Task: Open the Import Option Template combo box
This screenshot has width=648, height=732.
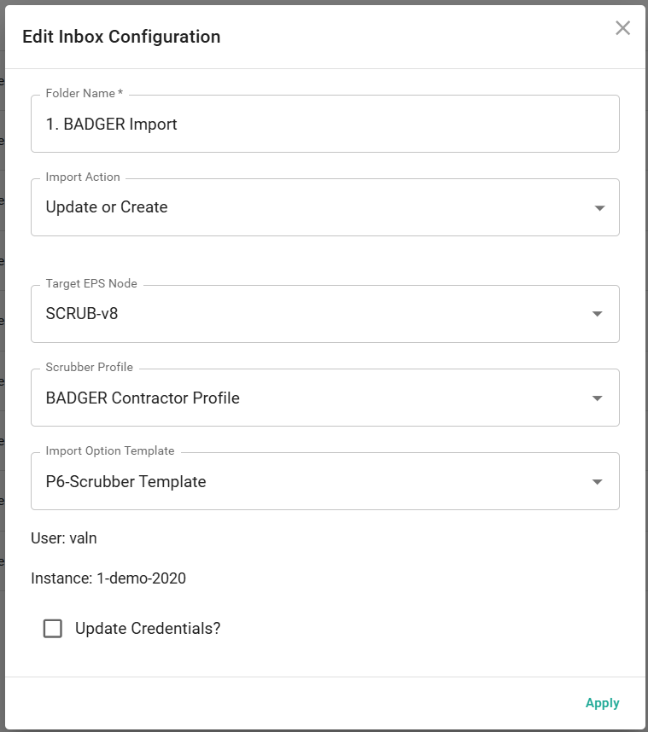Action: pyautogui.click(x=324, y=480)
